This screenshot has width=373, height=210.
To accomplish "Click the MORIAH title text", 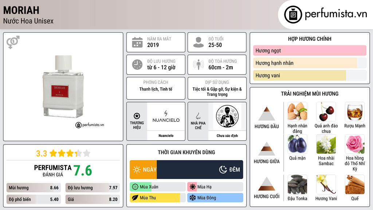I will click(21, 10).
